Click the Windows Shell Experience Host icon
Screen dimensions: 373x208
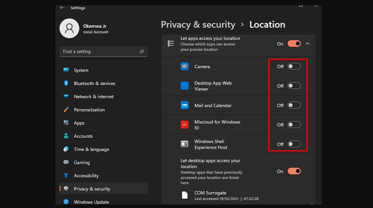[x=184, y=144]
